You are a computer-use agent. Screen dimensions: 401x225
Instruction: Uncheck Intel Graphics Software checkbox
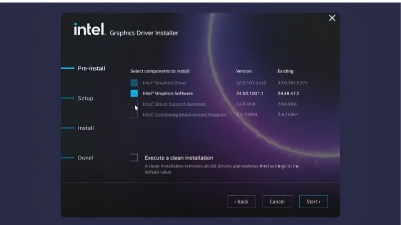(134, 93)
